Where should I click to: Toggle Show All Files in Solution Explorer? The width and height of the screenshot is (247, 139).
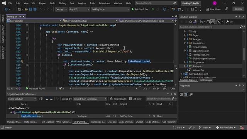(x=213, y=22)
